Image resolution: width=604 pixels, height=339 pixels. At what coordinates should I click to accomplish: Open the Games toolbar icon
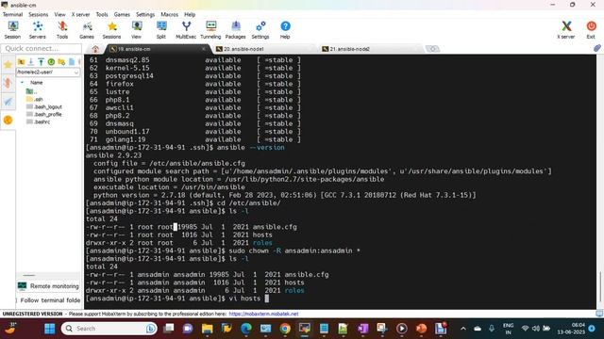[87, 30]
